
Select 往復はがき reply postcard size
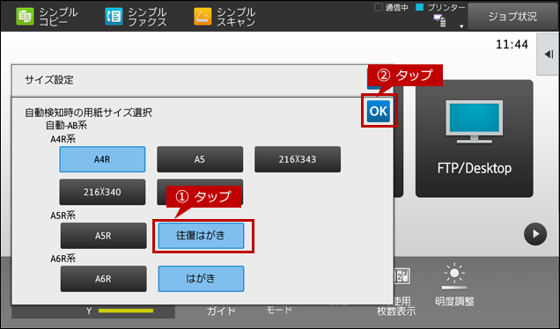tap(201, 236)
